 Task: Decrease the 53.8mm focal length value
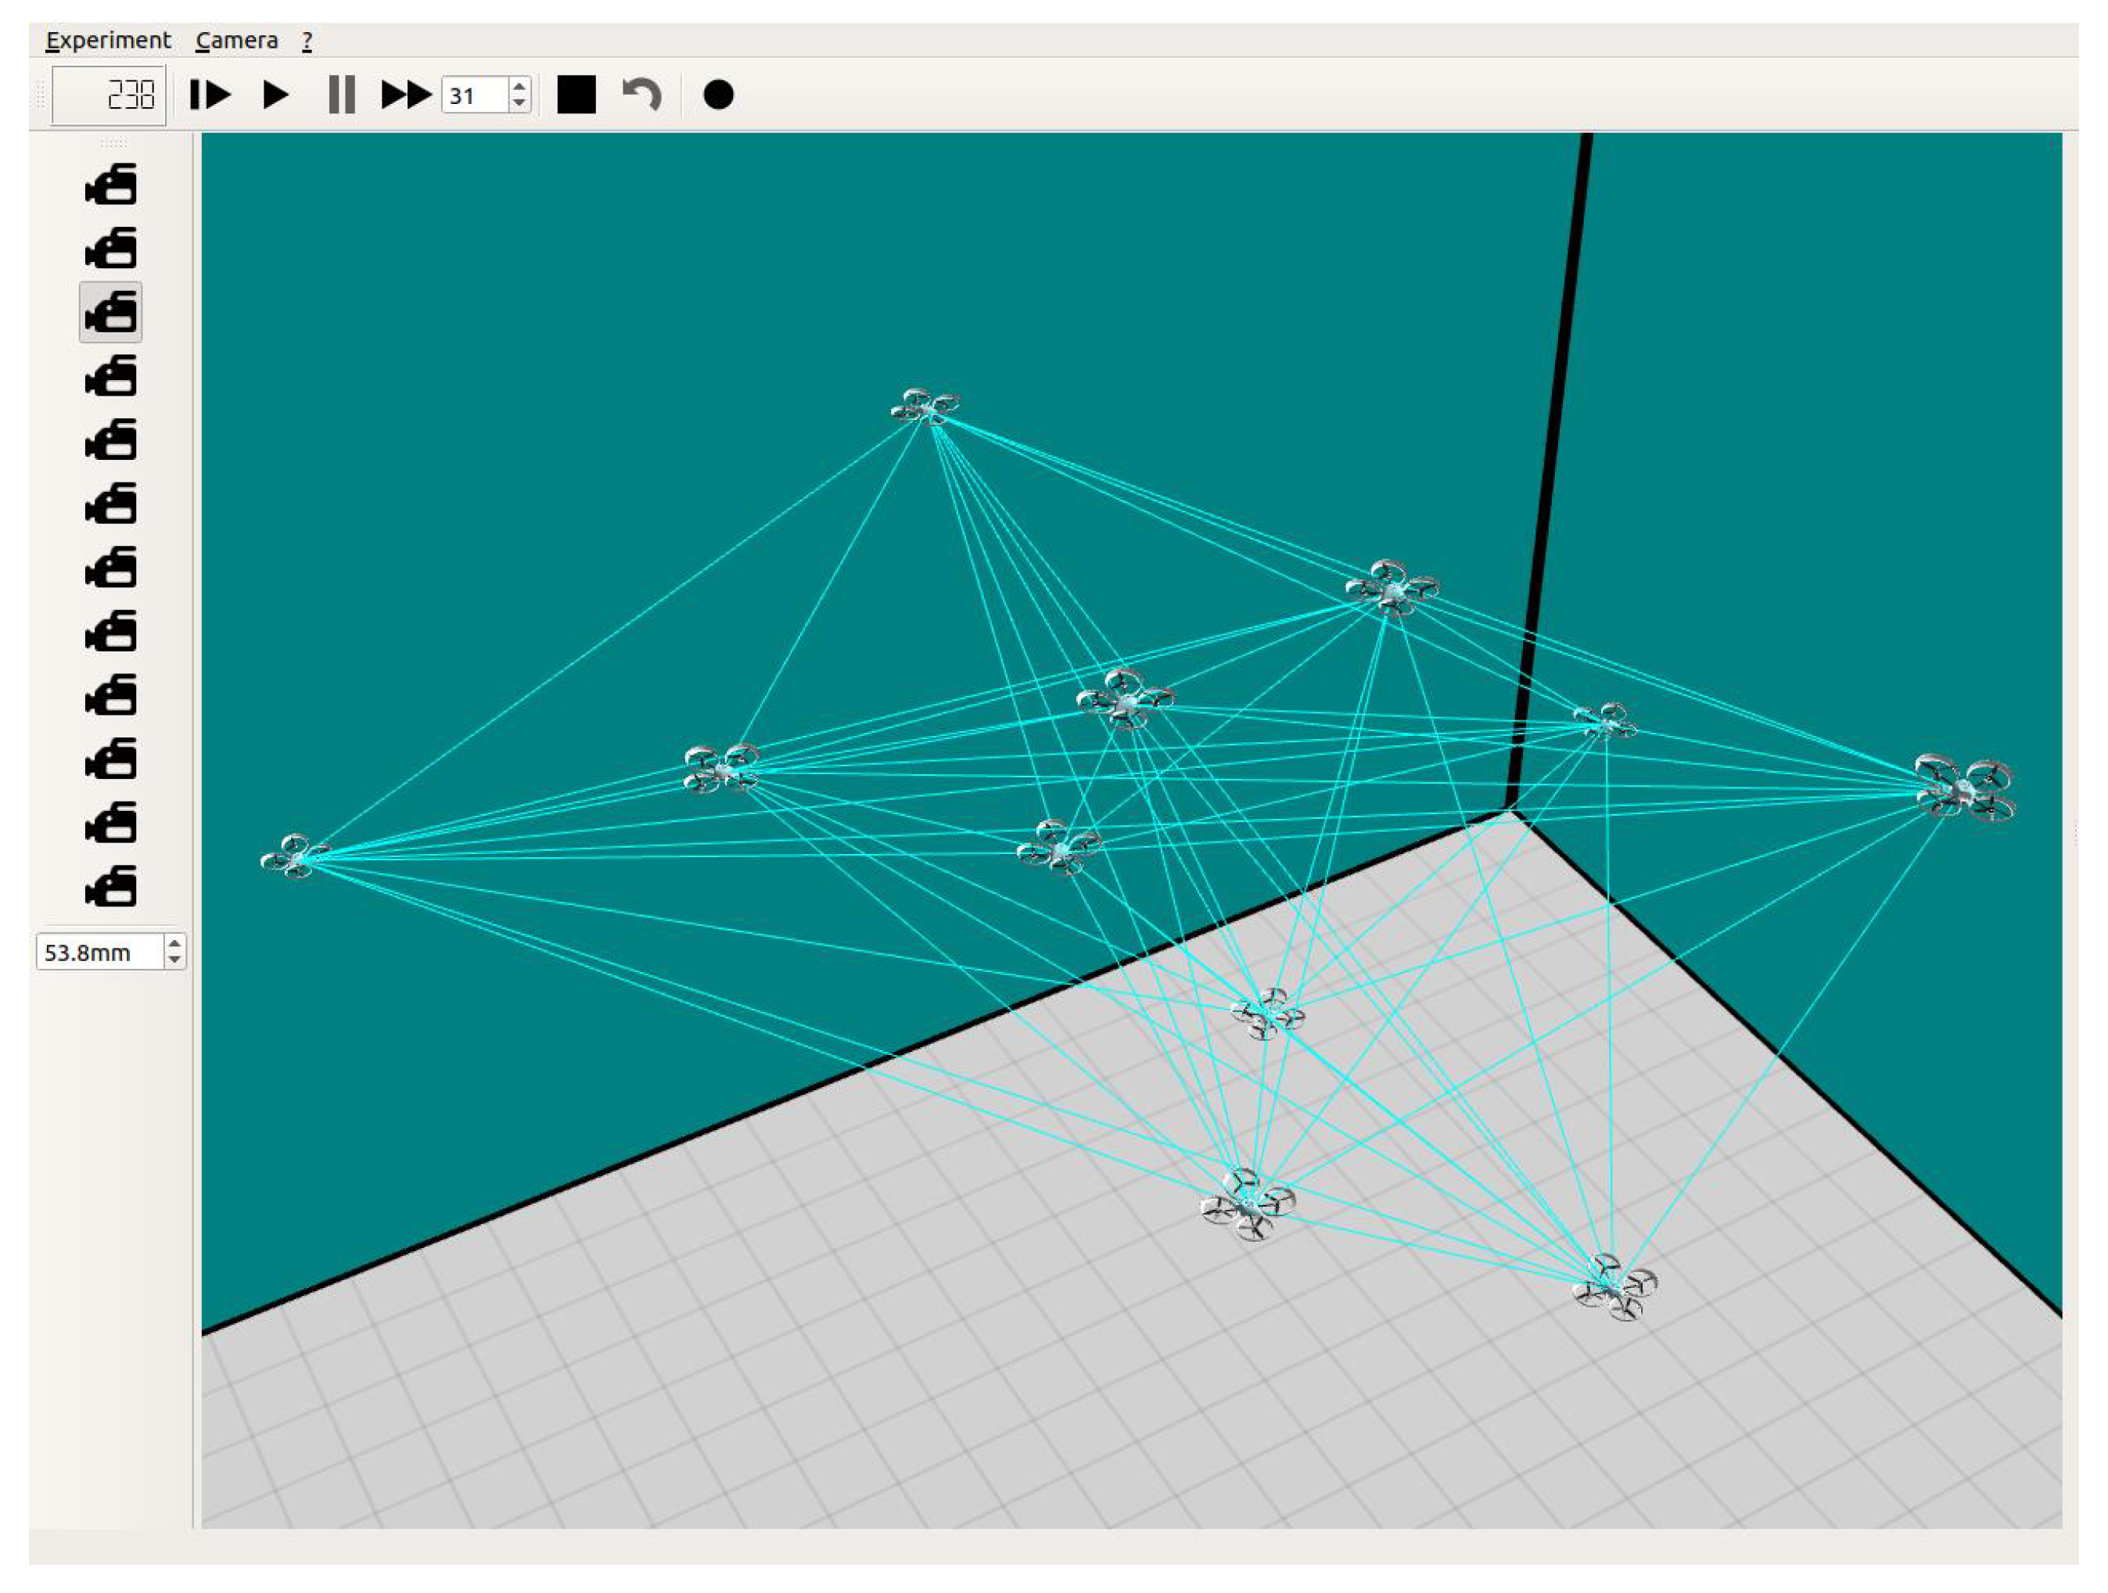pyautogui.click(x=174, y=960)
